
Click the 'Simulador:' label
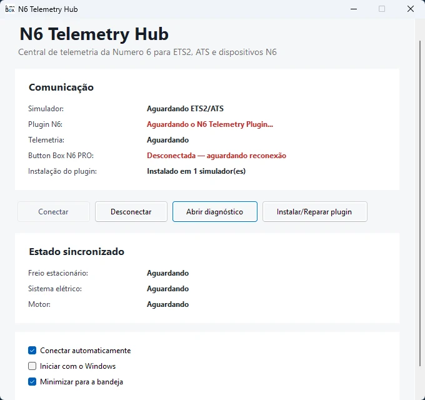(46, 109)
